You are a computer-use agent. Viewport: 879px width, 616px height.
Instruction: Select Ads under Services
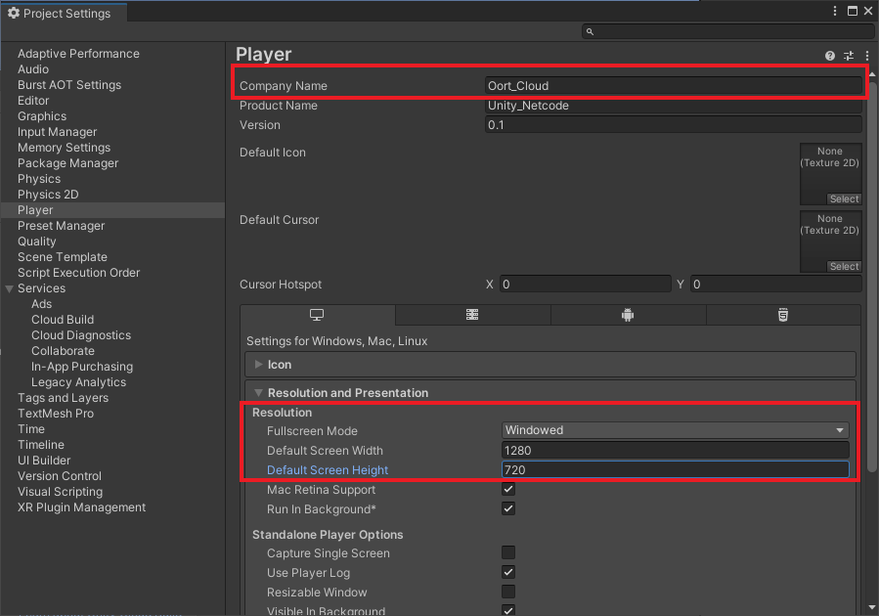(41, 304)
